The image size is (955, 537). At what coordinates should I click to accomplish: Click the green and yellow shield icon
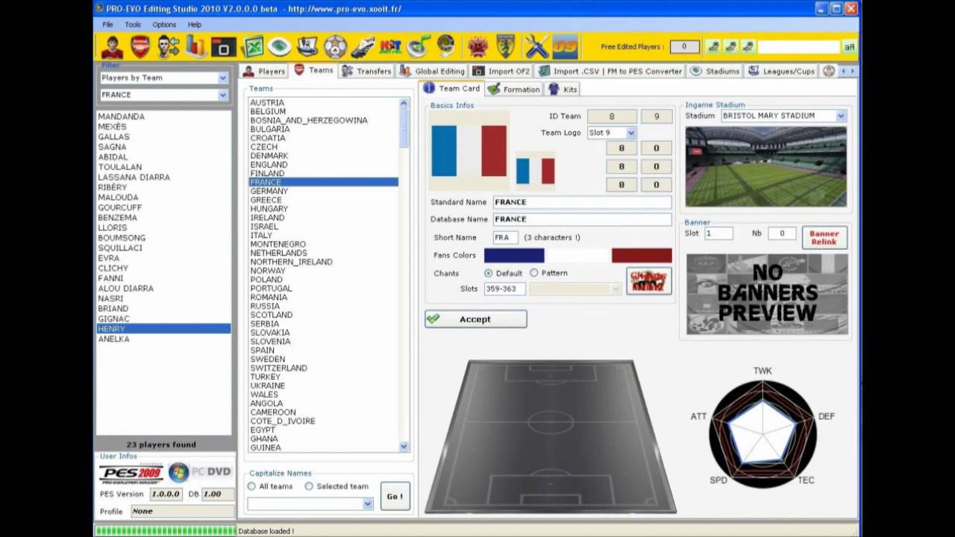tap(505, 47)
